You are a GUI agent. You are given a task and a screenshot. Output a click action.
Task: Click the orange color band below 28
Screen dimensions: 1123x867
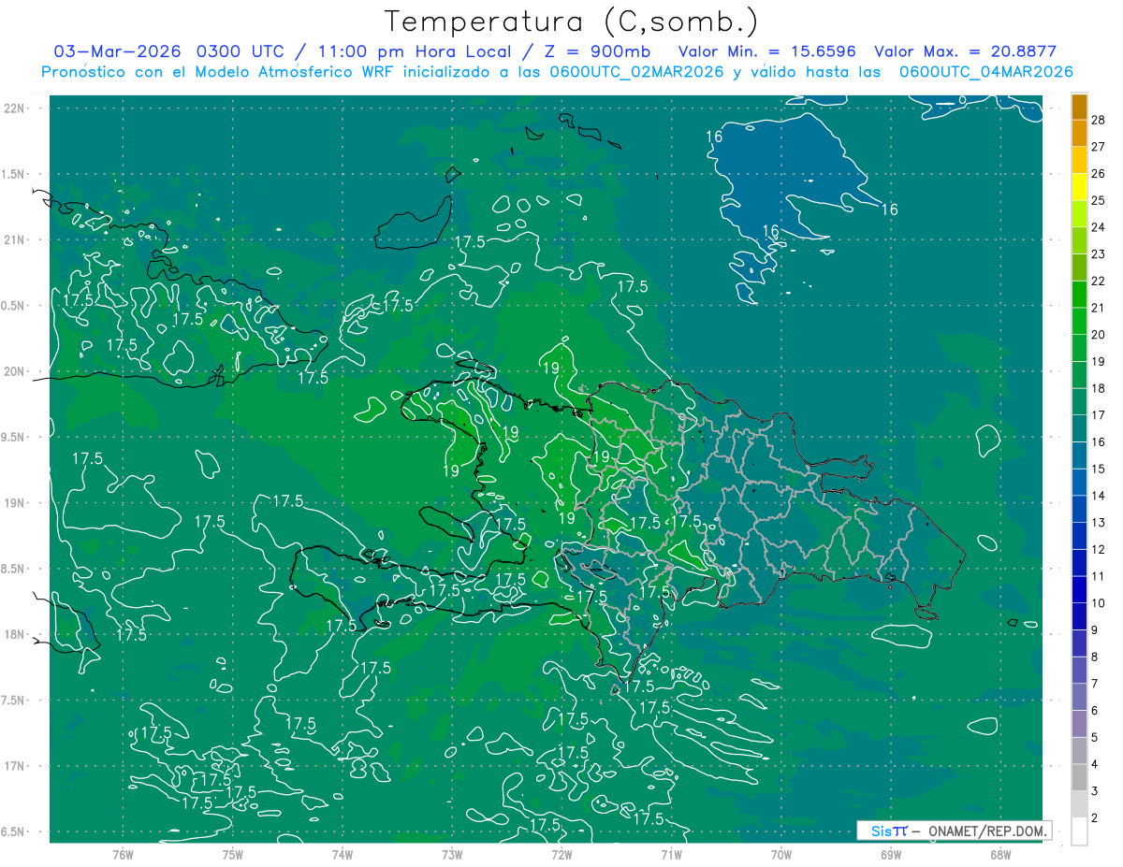[x=1079, y=133]
